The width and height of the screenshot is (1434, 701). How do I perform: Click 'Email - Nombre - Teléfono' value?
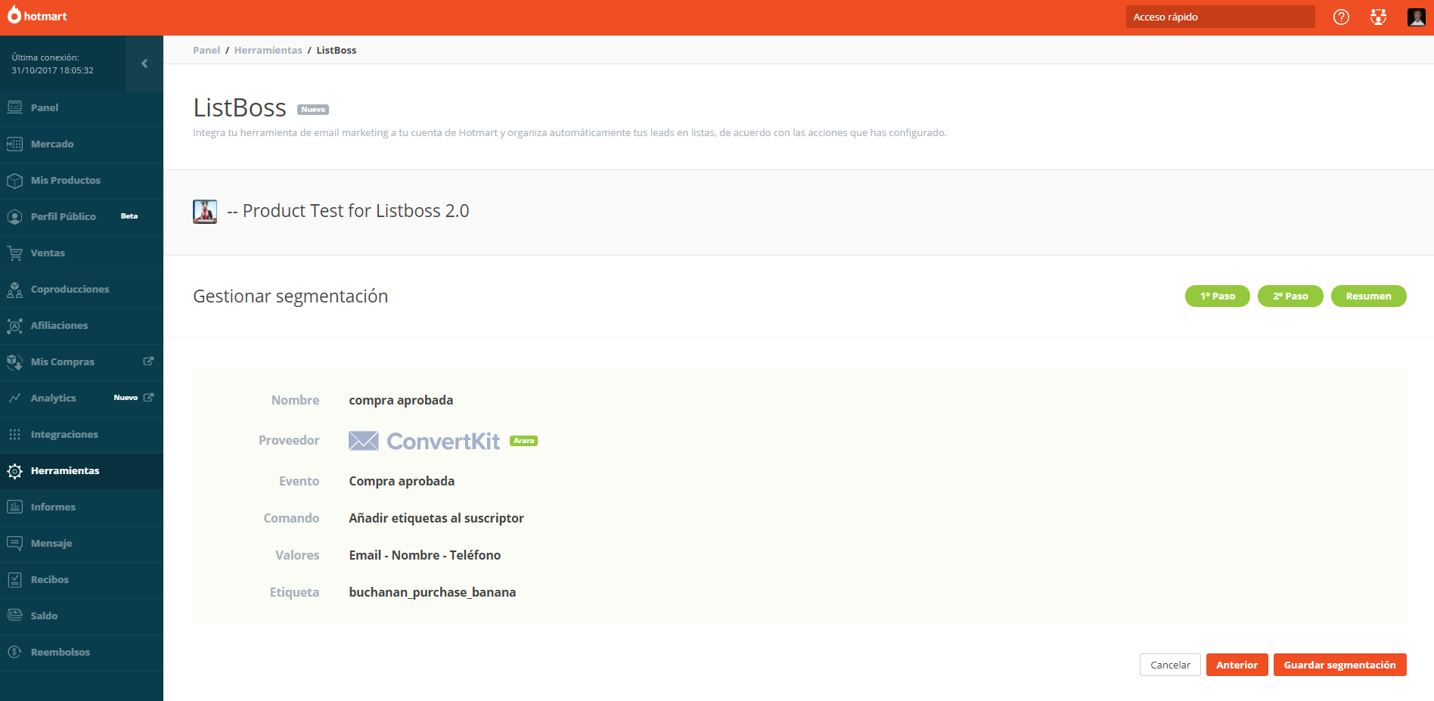pyautogui.click(x=425, y=555)
